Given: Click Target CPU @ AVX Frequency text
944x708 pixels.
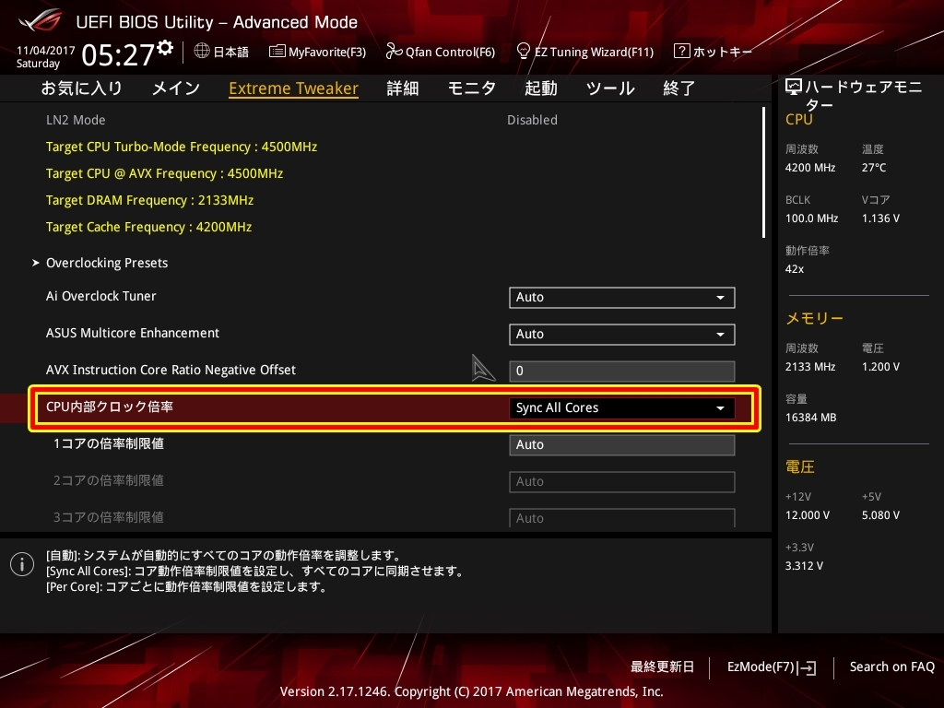Looking at the screenshot, I should [x=164, y=173].
